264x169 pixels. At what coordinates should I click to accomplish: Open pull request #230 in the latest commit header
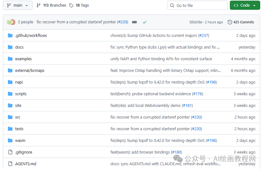pyautogui.click(x=123, y=22)
